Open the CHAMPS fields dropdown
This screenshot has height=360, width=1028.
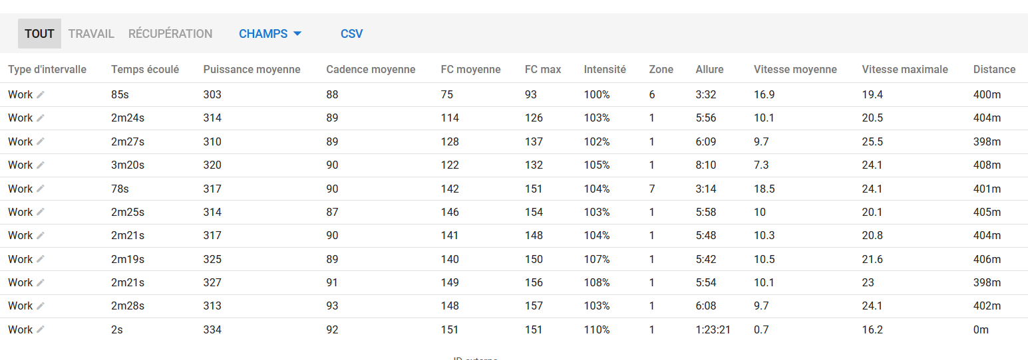[270, 34]
